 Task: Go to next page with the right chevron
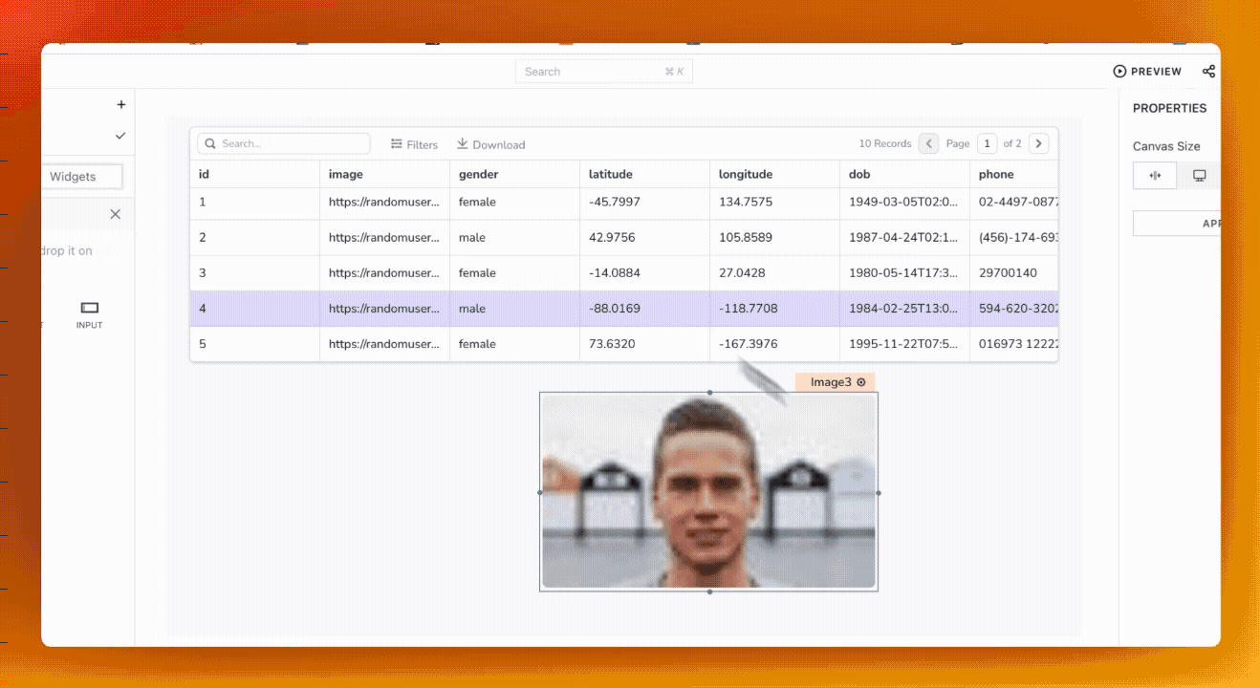pyautogui.click(x=1039, y=143)
